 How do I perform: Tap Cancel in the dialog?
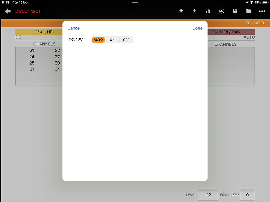tap(74, 28)
